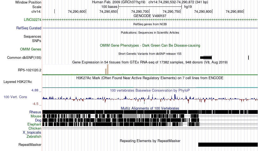Click the 74,290,600 ruler label
This screenshot has height=151, width=258.
(x=77, y=11)
